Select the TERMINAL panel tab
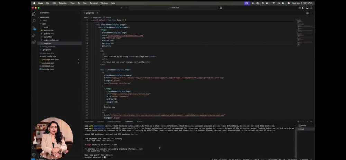Image resolution: width=346 pixels, height=160 pixels. tap(129, 122)
